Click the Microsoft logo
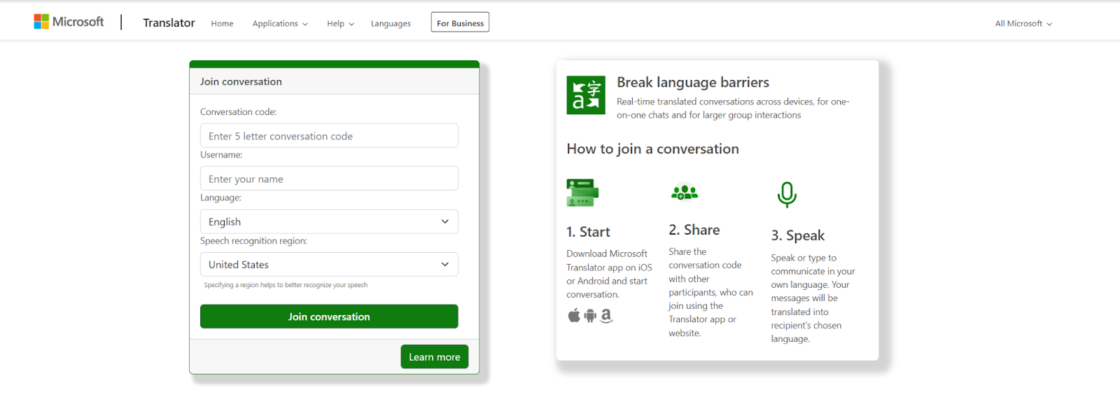Screen dimensions: 1120x402 pyautogui.click(x=69, y=22)
